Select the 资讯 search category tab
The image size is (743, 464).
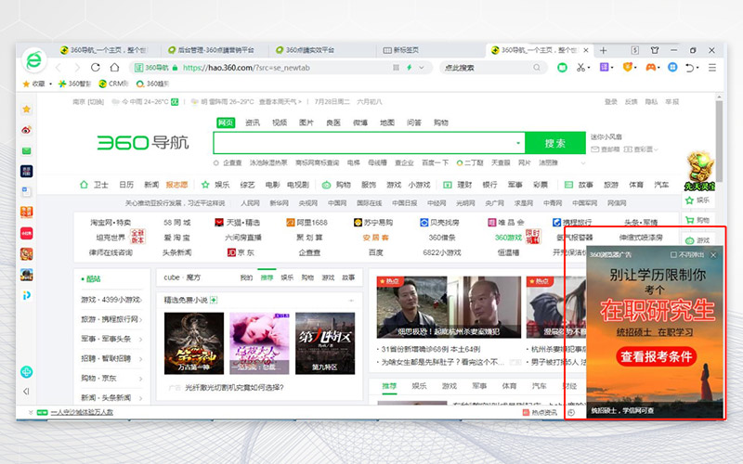[x=252, y=122]
